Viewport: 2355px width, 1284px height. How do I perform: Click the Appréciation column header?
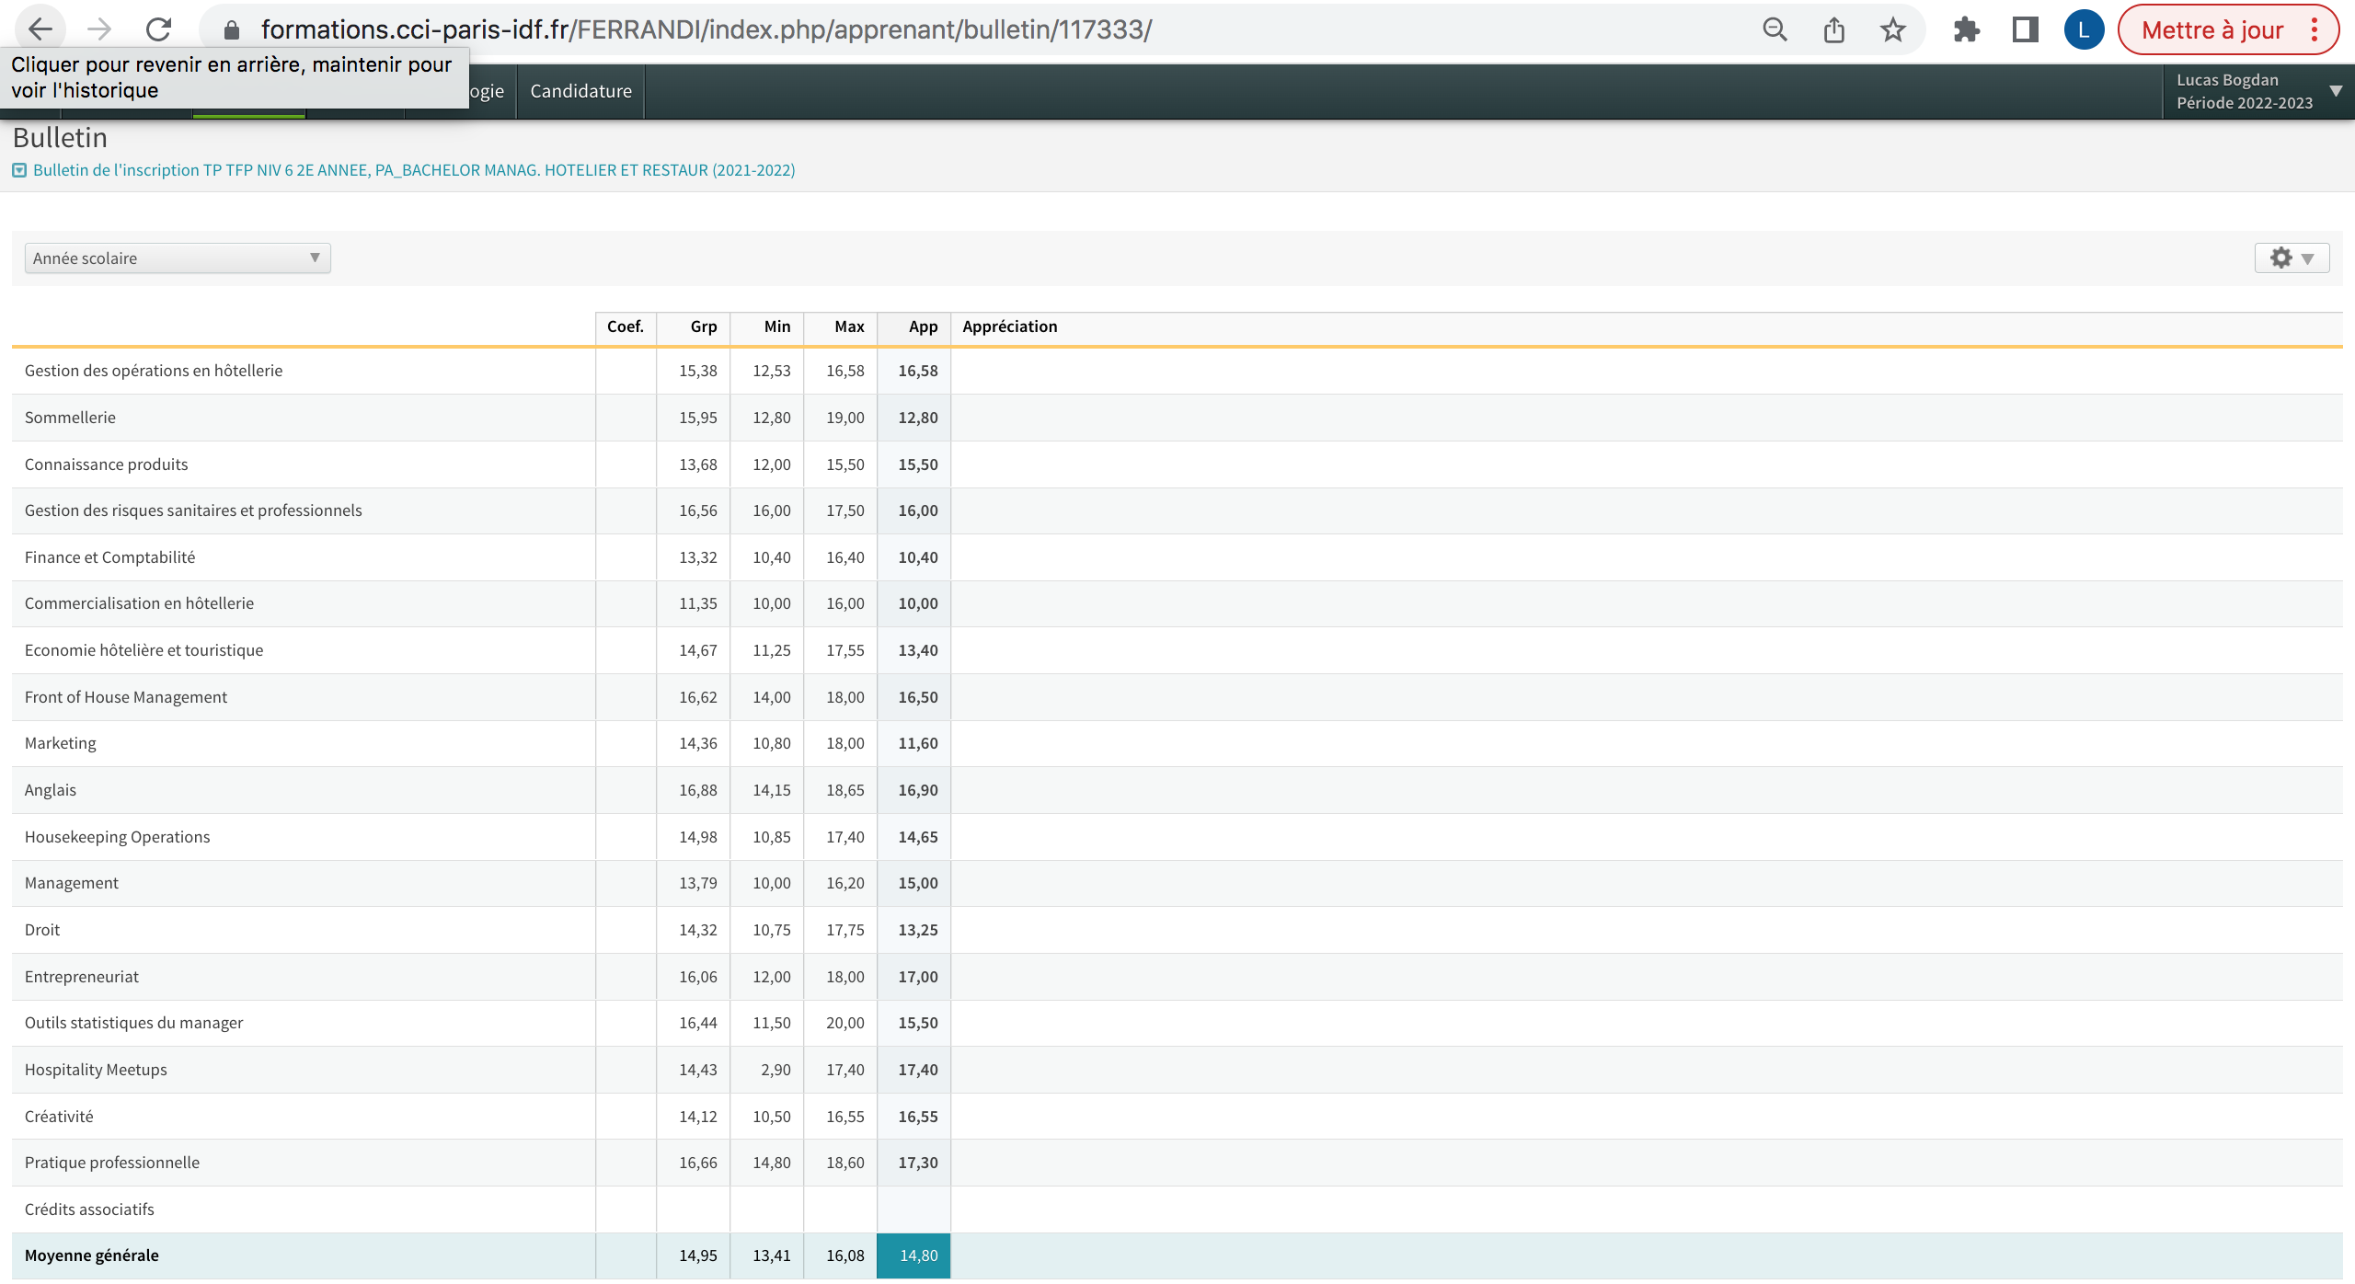tap(1009, 327)
